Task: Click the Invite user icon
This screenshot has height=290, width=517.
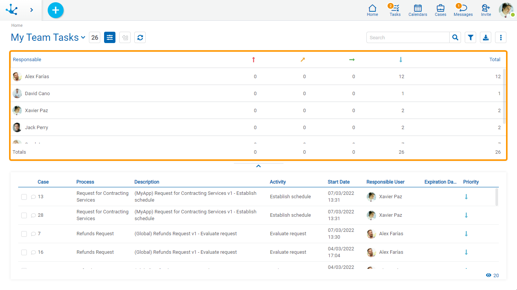Action: pos(486,10)
